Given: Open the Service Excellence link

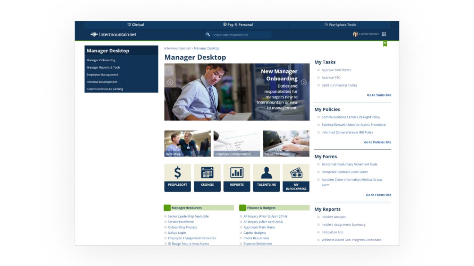Looking at the screenshot, I should tap(181, 222).
